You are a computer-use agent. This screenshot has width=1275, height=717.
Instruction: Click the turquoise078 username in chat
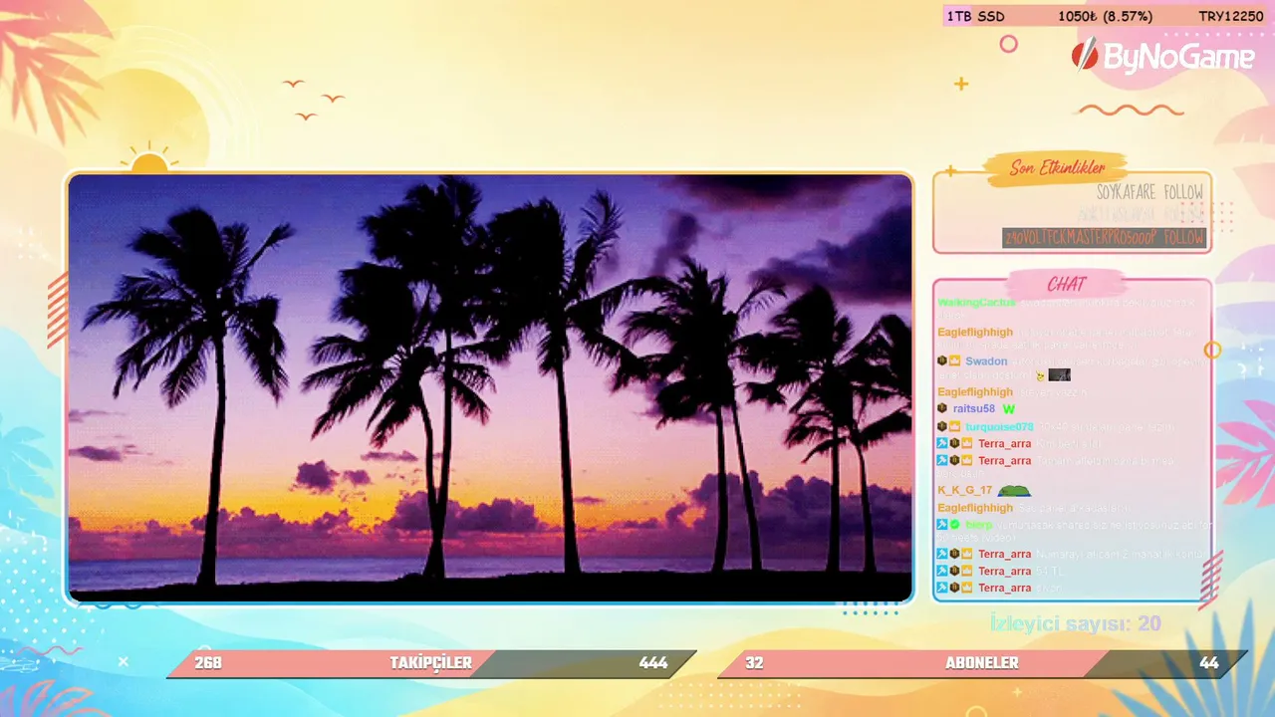pyautogui.click(x=999, y=426)
